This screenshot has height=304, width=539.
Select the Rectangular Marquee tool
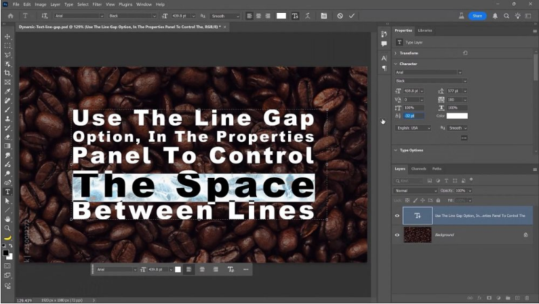(x=7, y=45)
